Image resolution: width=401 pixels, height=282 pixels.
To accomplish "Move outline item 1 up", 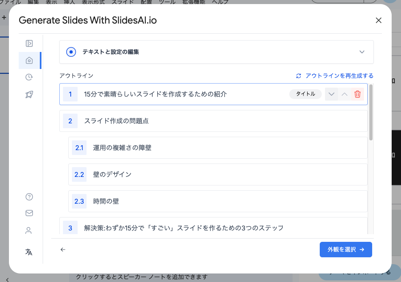I will tap(345, 94).
